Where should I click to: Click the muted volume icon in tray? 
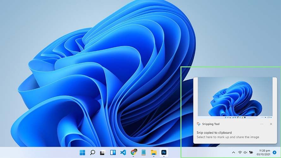tap(246, 152)
